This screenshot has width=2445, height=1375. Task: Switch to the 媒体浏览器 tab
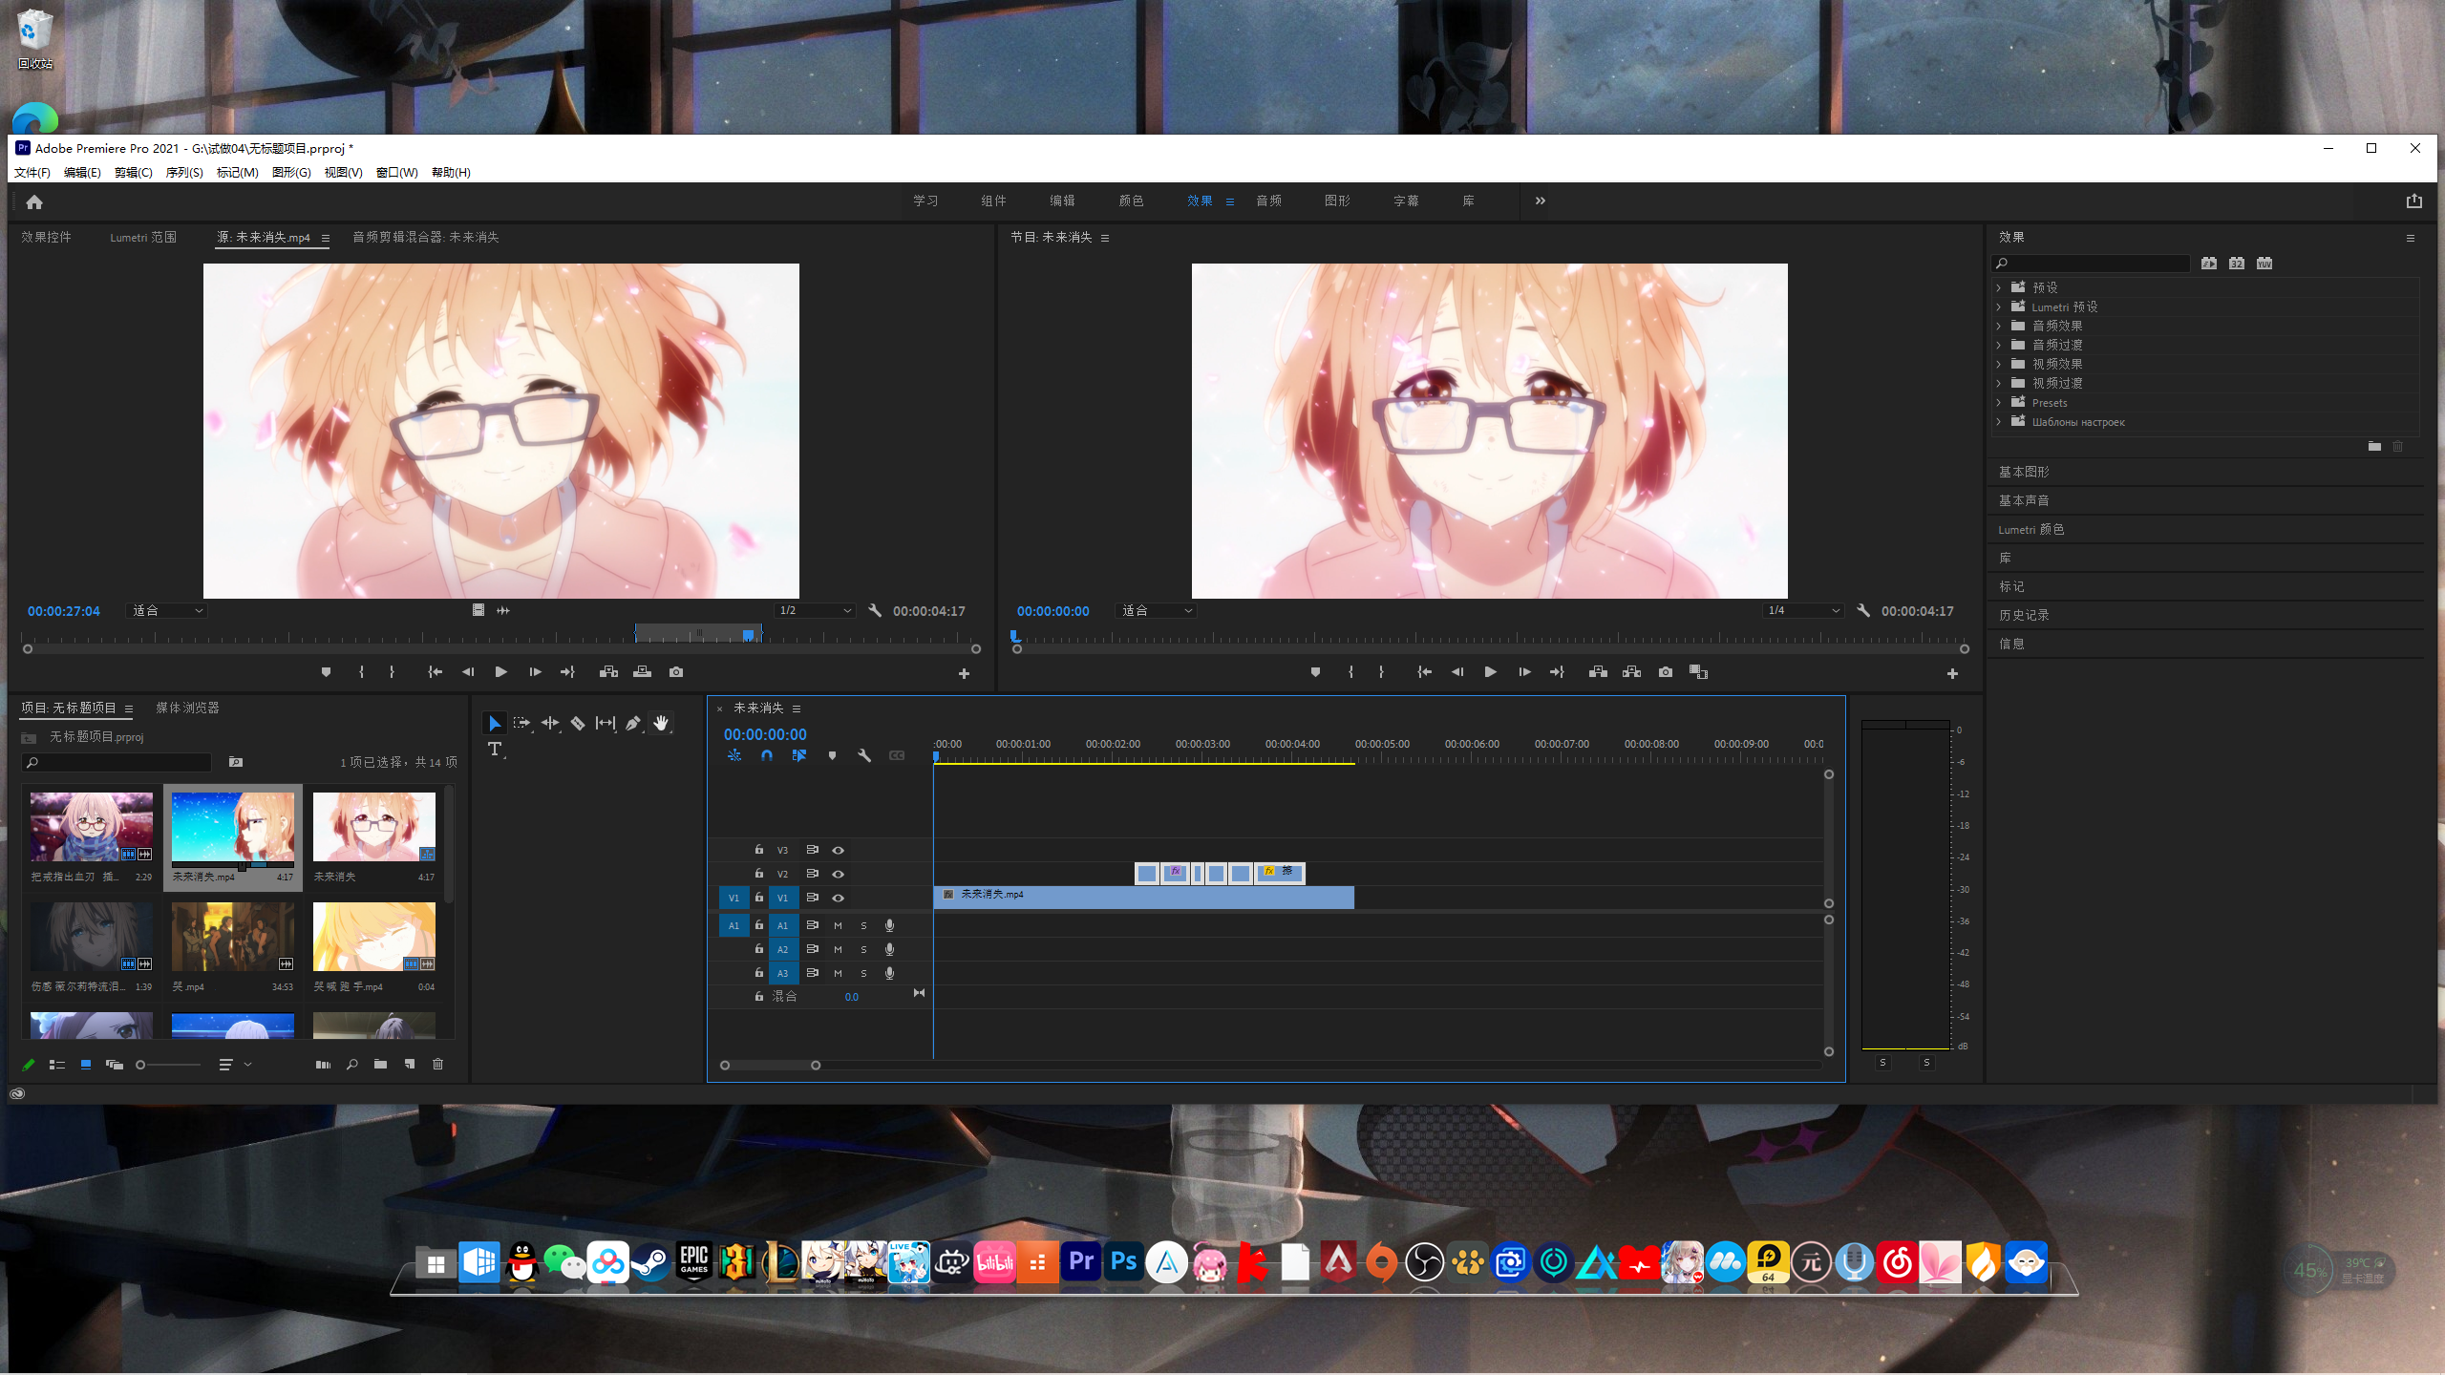tap(187, 708)
